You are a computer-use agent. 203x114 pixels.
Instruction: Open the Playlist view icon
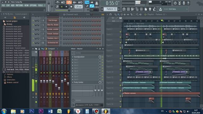pos(124,9)
